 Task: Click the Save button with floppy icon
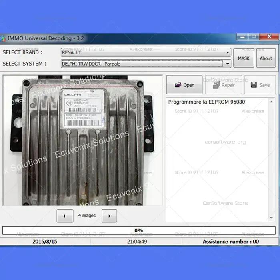pyautogui.click(x=260, y=85)
